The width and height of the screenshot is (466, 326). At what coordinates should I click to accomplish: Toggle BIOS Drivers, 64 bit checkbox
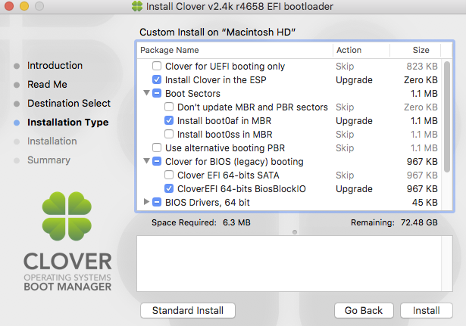[157, 202]
